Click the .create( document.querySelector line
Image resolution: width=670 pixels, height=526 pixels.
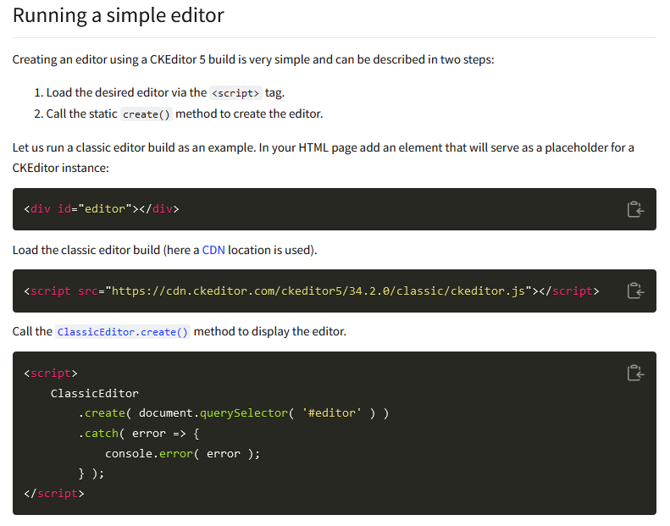click(234, 413)
